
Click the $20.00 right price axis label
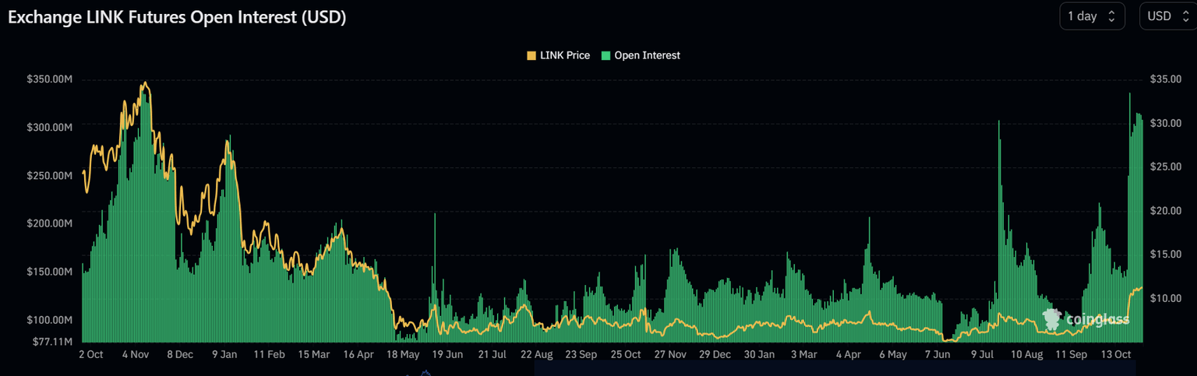1166,210
